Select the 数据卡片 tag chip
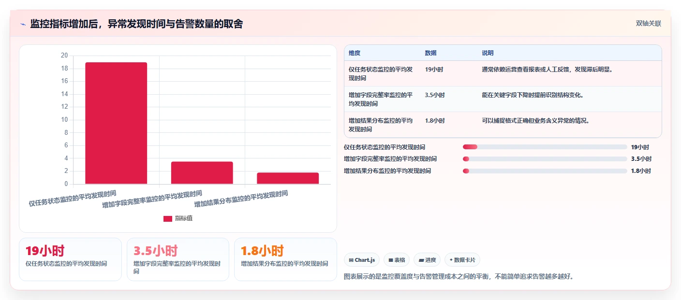This screenshot has width=681, height=300. tap(462, 260)
